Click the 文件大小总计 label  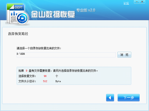(27, 81)
